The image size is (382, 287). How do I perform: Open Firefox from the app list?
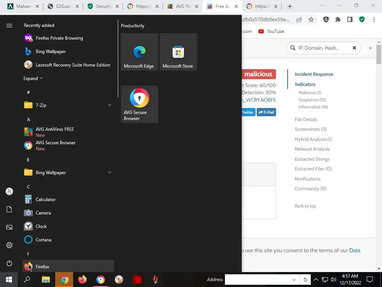69,266
